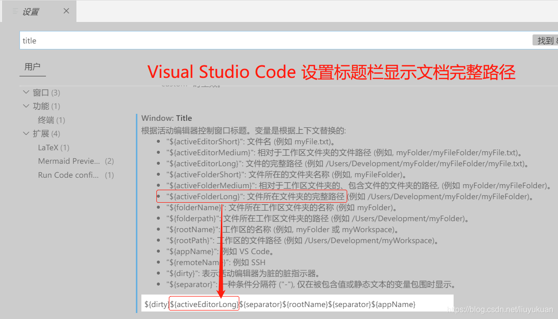This screenshot has width=558, height=319.
Task: Switch to the 用户 settings tab
Action: [32, 66]
